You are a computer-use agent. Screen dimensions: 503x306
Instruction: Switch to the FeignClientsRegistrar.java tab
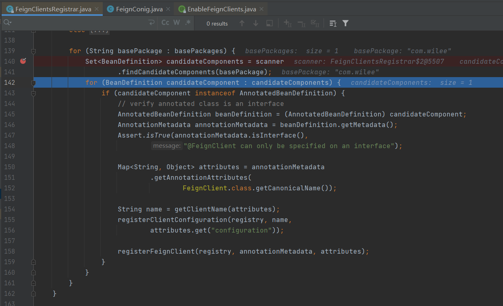tap(53, 9)
